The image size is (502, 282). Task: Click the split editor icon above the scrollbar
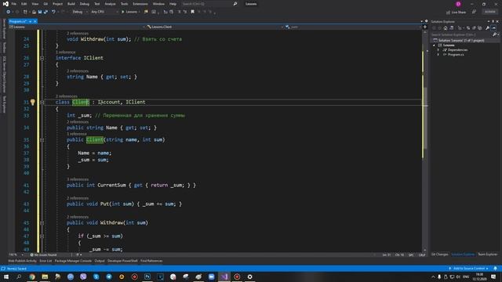point(425,27)
